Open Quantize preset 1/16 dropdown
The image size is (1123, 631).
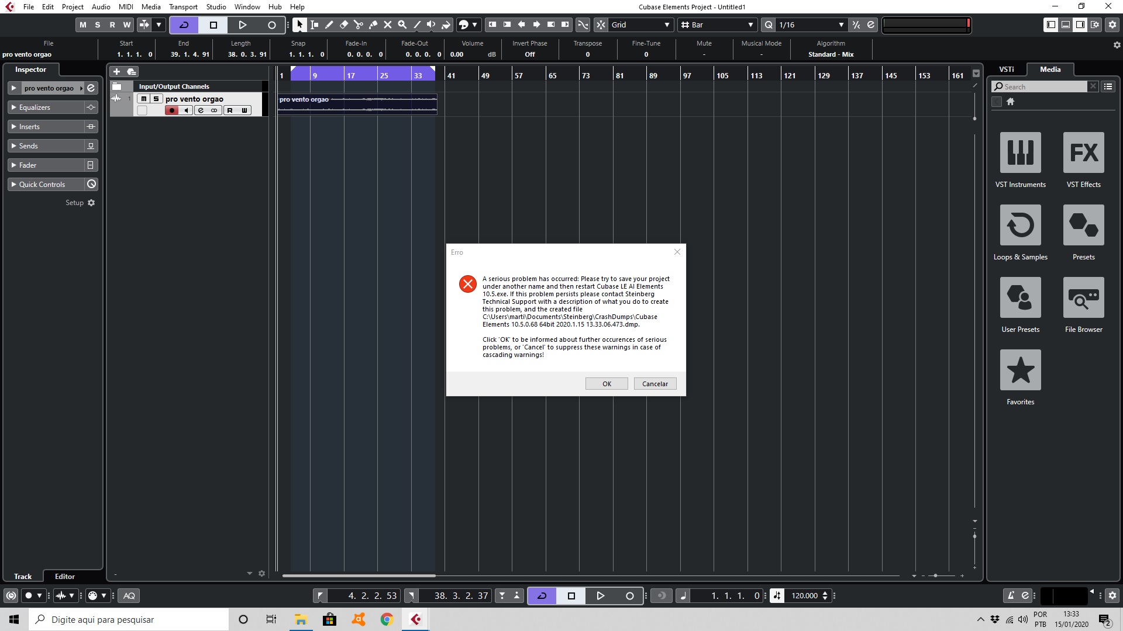[x=811, y=25]
